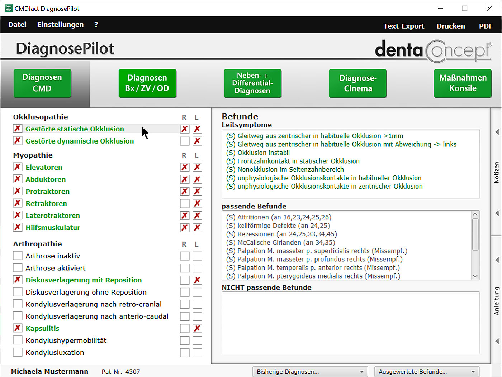Open Diagnosen Bx / ZV / OD
Screen dimensions: 502x377
[x=147, y=83]
